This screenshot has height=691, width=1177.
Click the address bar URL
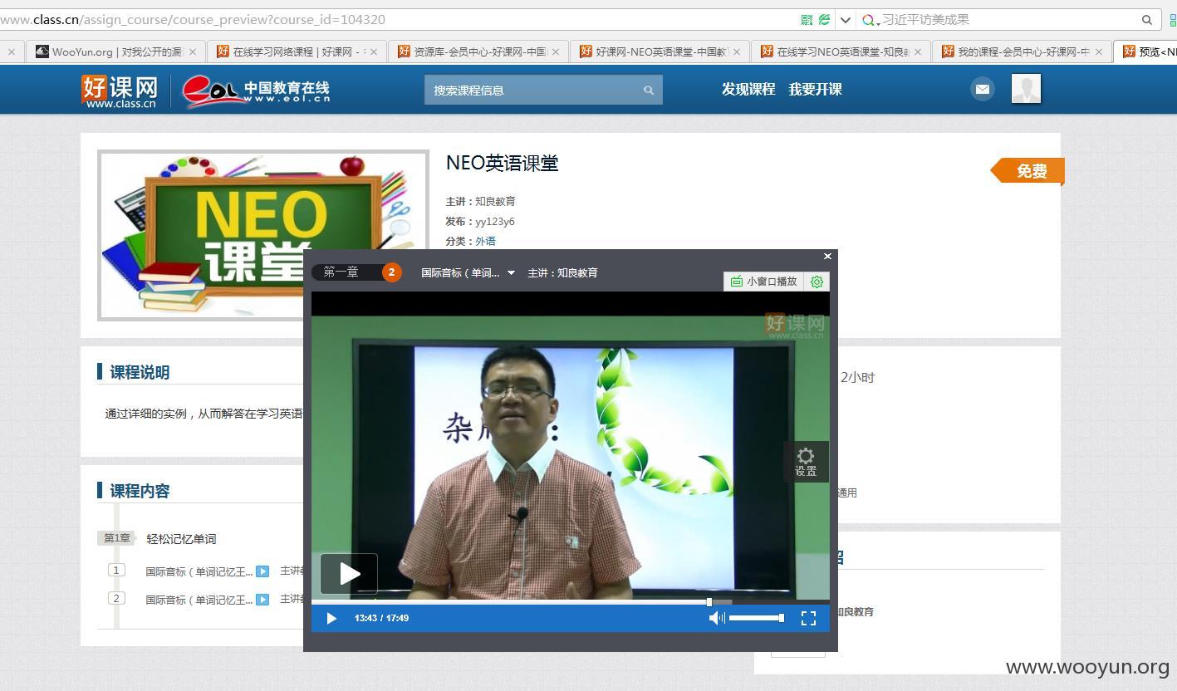tap(193, 19)
